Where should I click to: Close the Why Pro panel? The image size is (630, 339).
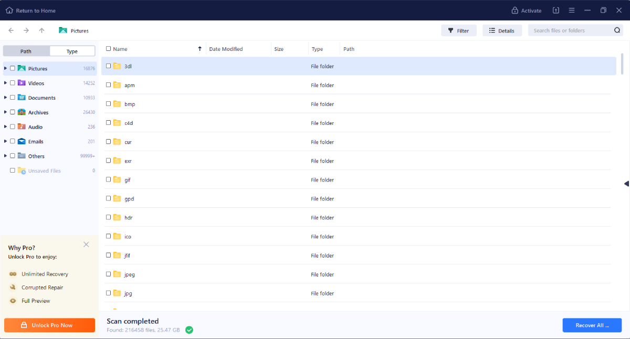tap(86, 245)
